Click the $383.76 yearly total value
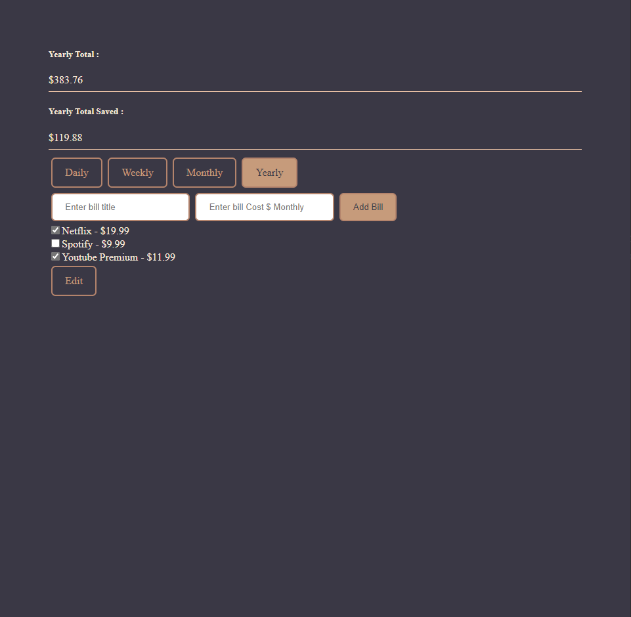The height and width of the screenshot is (617, 631). (66, 80)
